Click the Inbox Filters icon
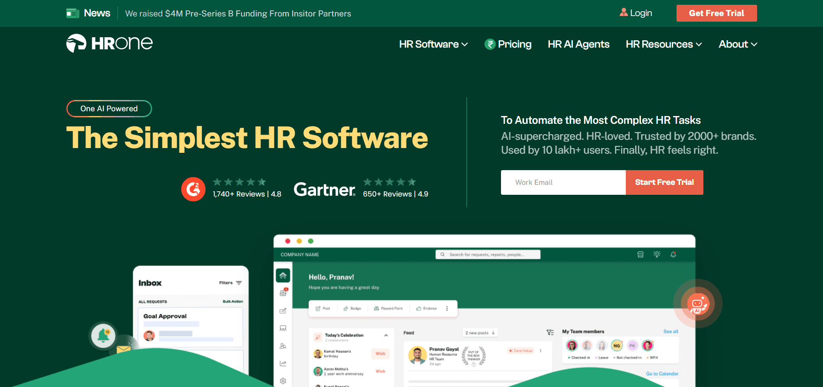Screen dimensions: 823x387 point(239,283)
